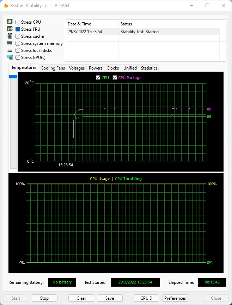Viewport: 232px width, 305px height.
Task: Click the cache chip icon beside Stress cache
Action: (x=10, y=36)
